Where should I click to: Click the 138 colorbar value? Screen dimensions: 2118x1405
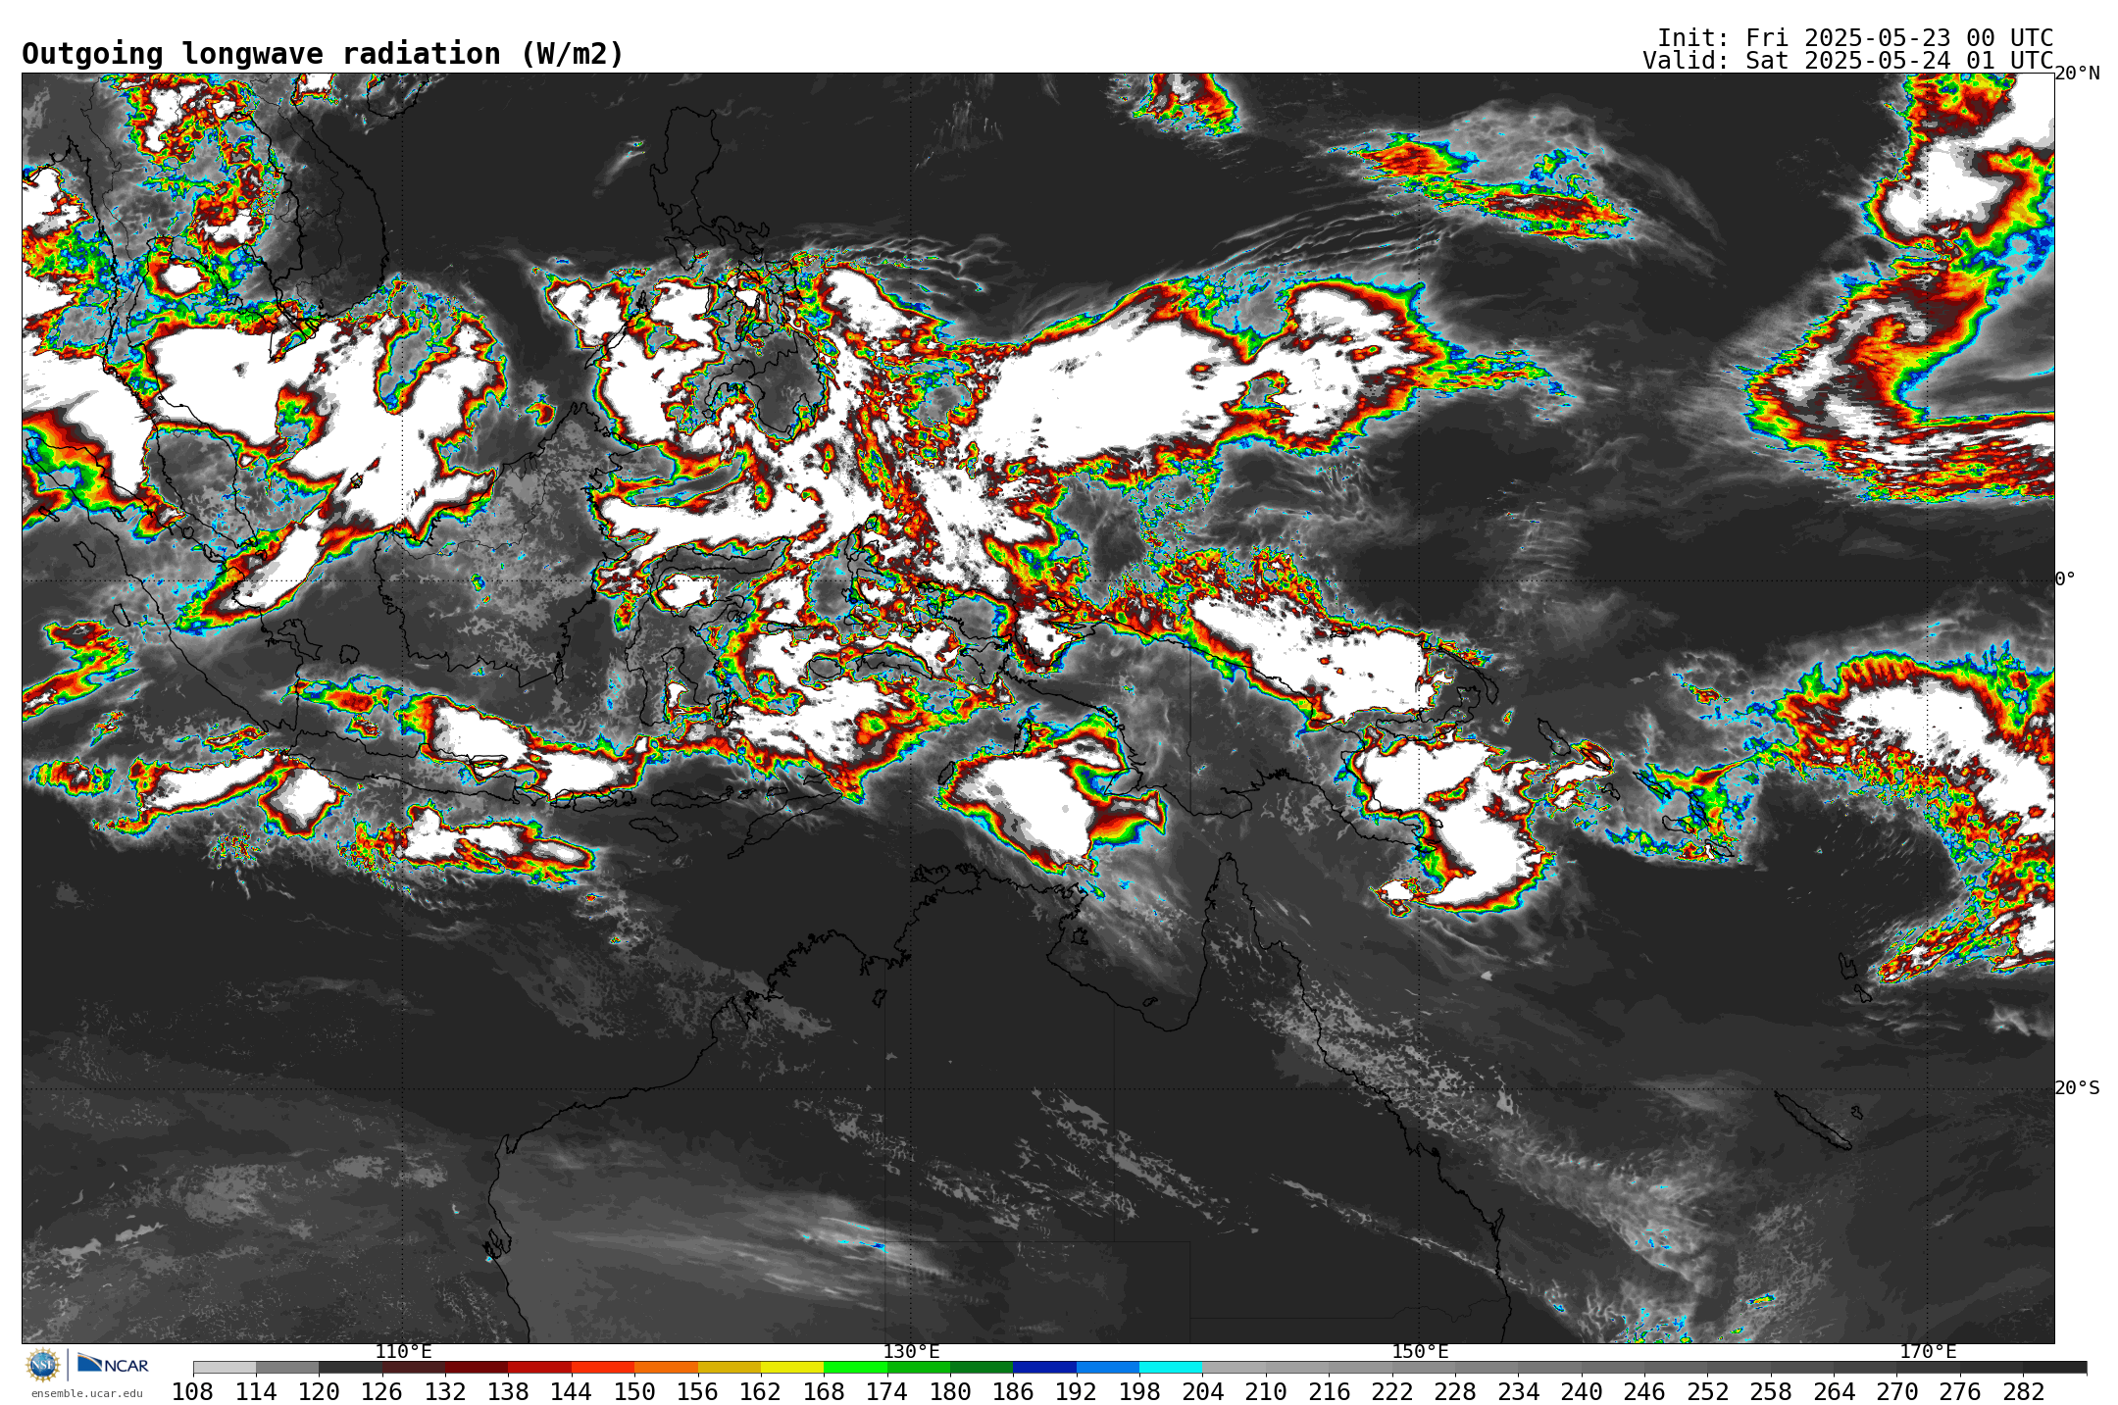click(x=508, y=1391)
